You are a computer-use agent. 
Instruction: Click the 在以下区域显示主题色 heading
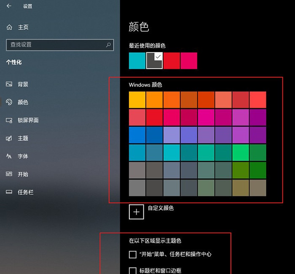click(x=155, y=241)
